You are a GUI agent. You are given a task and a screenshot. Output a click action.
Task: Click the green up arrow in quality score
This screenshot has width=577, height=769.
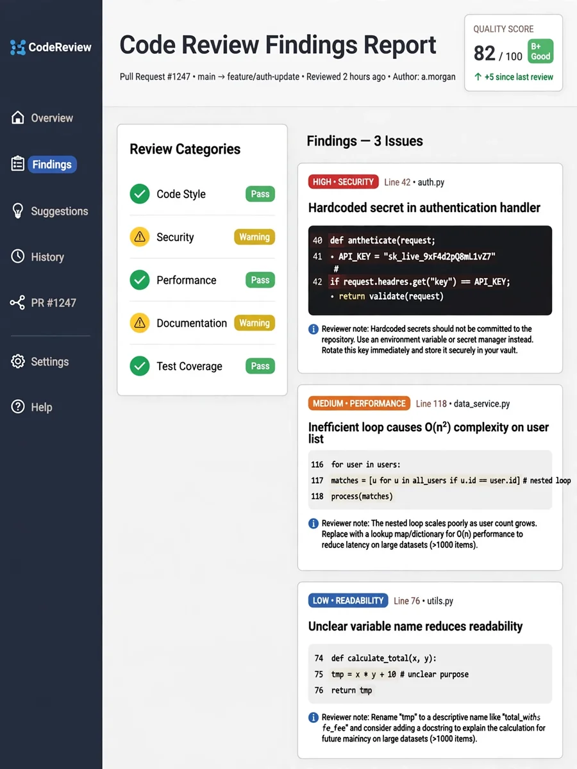click(x=478, y=77)
